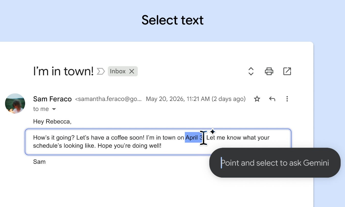
Task: Select the Inbox label chip
Action: tap(123, 71)
